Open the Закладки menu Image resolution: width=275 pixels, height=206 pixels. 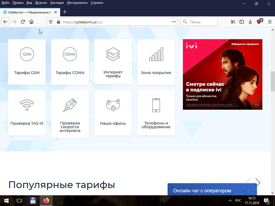pyautogui.click(x=57, y=3)
